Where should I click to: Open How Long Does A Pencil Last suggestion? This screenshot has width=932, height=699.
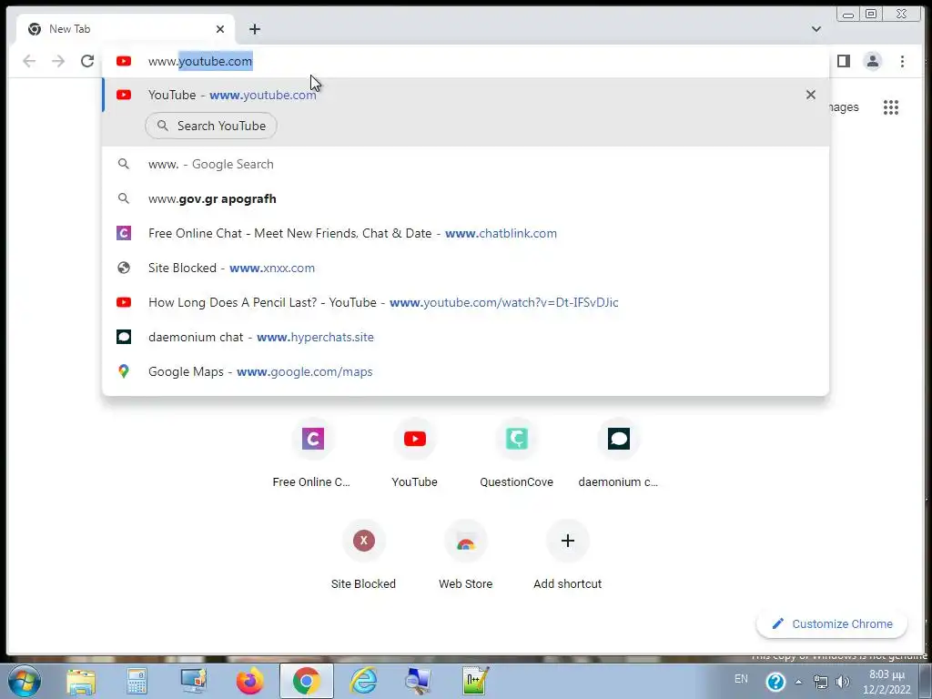pos(465,302)
